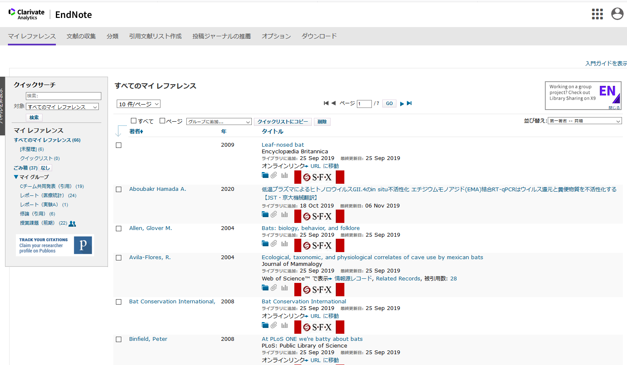
Task: Click paperclip icon for Aboubakr Hamada reference
Action: [274, 215]
